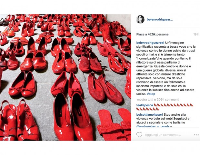The height and width of the screenshot is (155, 200).
Task: Click 'Piace a 47.5k persone' likes count
Action: pyautogui.click(x=153, y=34)
